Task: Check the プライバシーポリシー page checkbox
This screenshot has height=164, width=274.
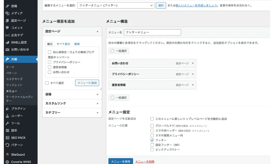Action: tap(50, 62)
